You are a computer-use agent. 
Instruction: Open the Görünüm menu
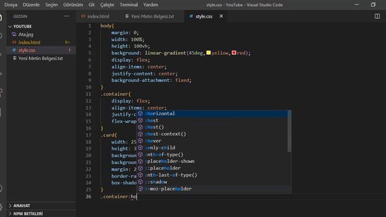tap(73, 5)
